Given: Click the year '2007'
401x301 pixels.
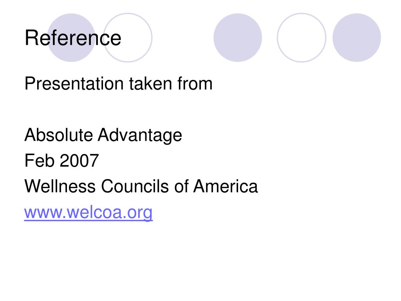Looking at the screenshot, I should point(79,160).
